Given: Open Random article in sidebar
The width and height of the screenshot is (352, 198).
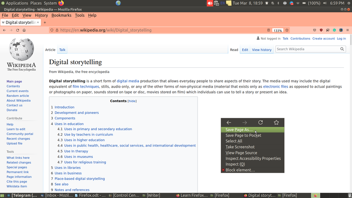Looking at the screenshot, I should (18, 95).
